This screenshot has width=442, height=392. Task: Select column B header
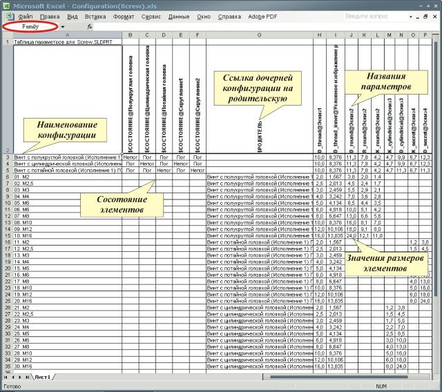click(131, 35)
